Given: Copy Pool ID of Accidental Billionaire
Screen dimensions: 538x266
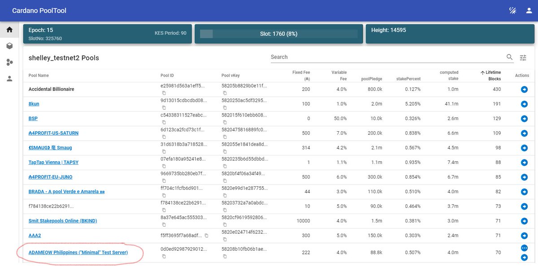Looking at the screenshot, I should pos(164,93).
